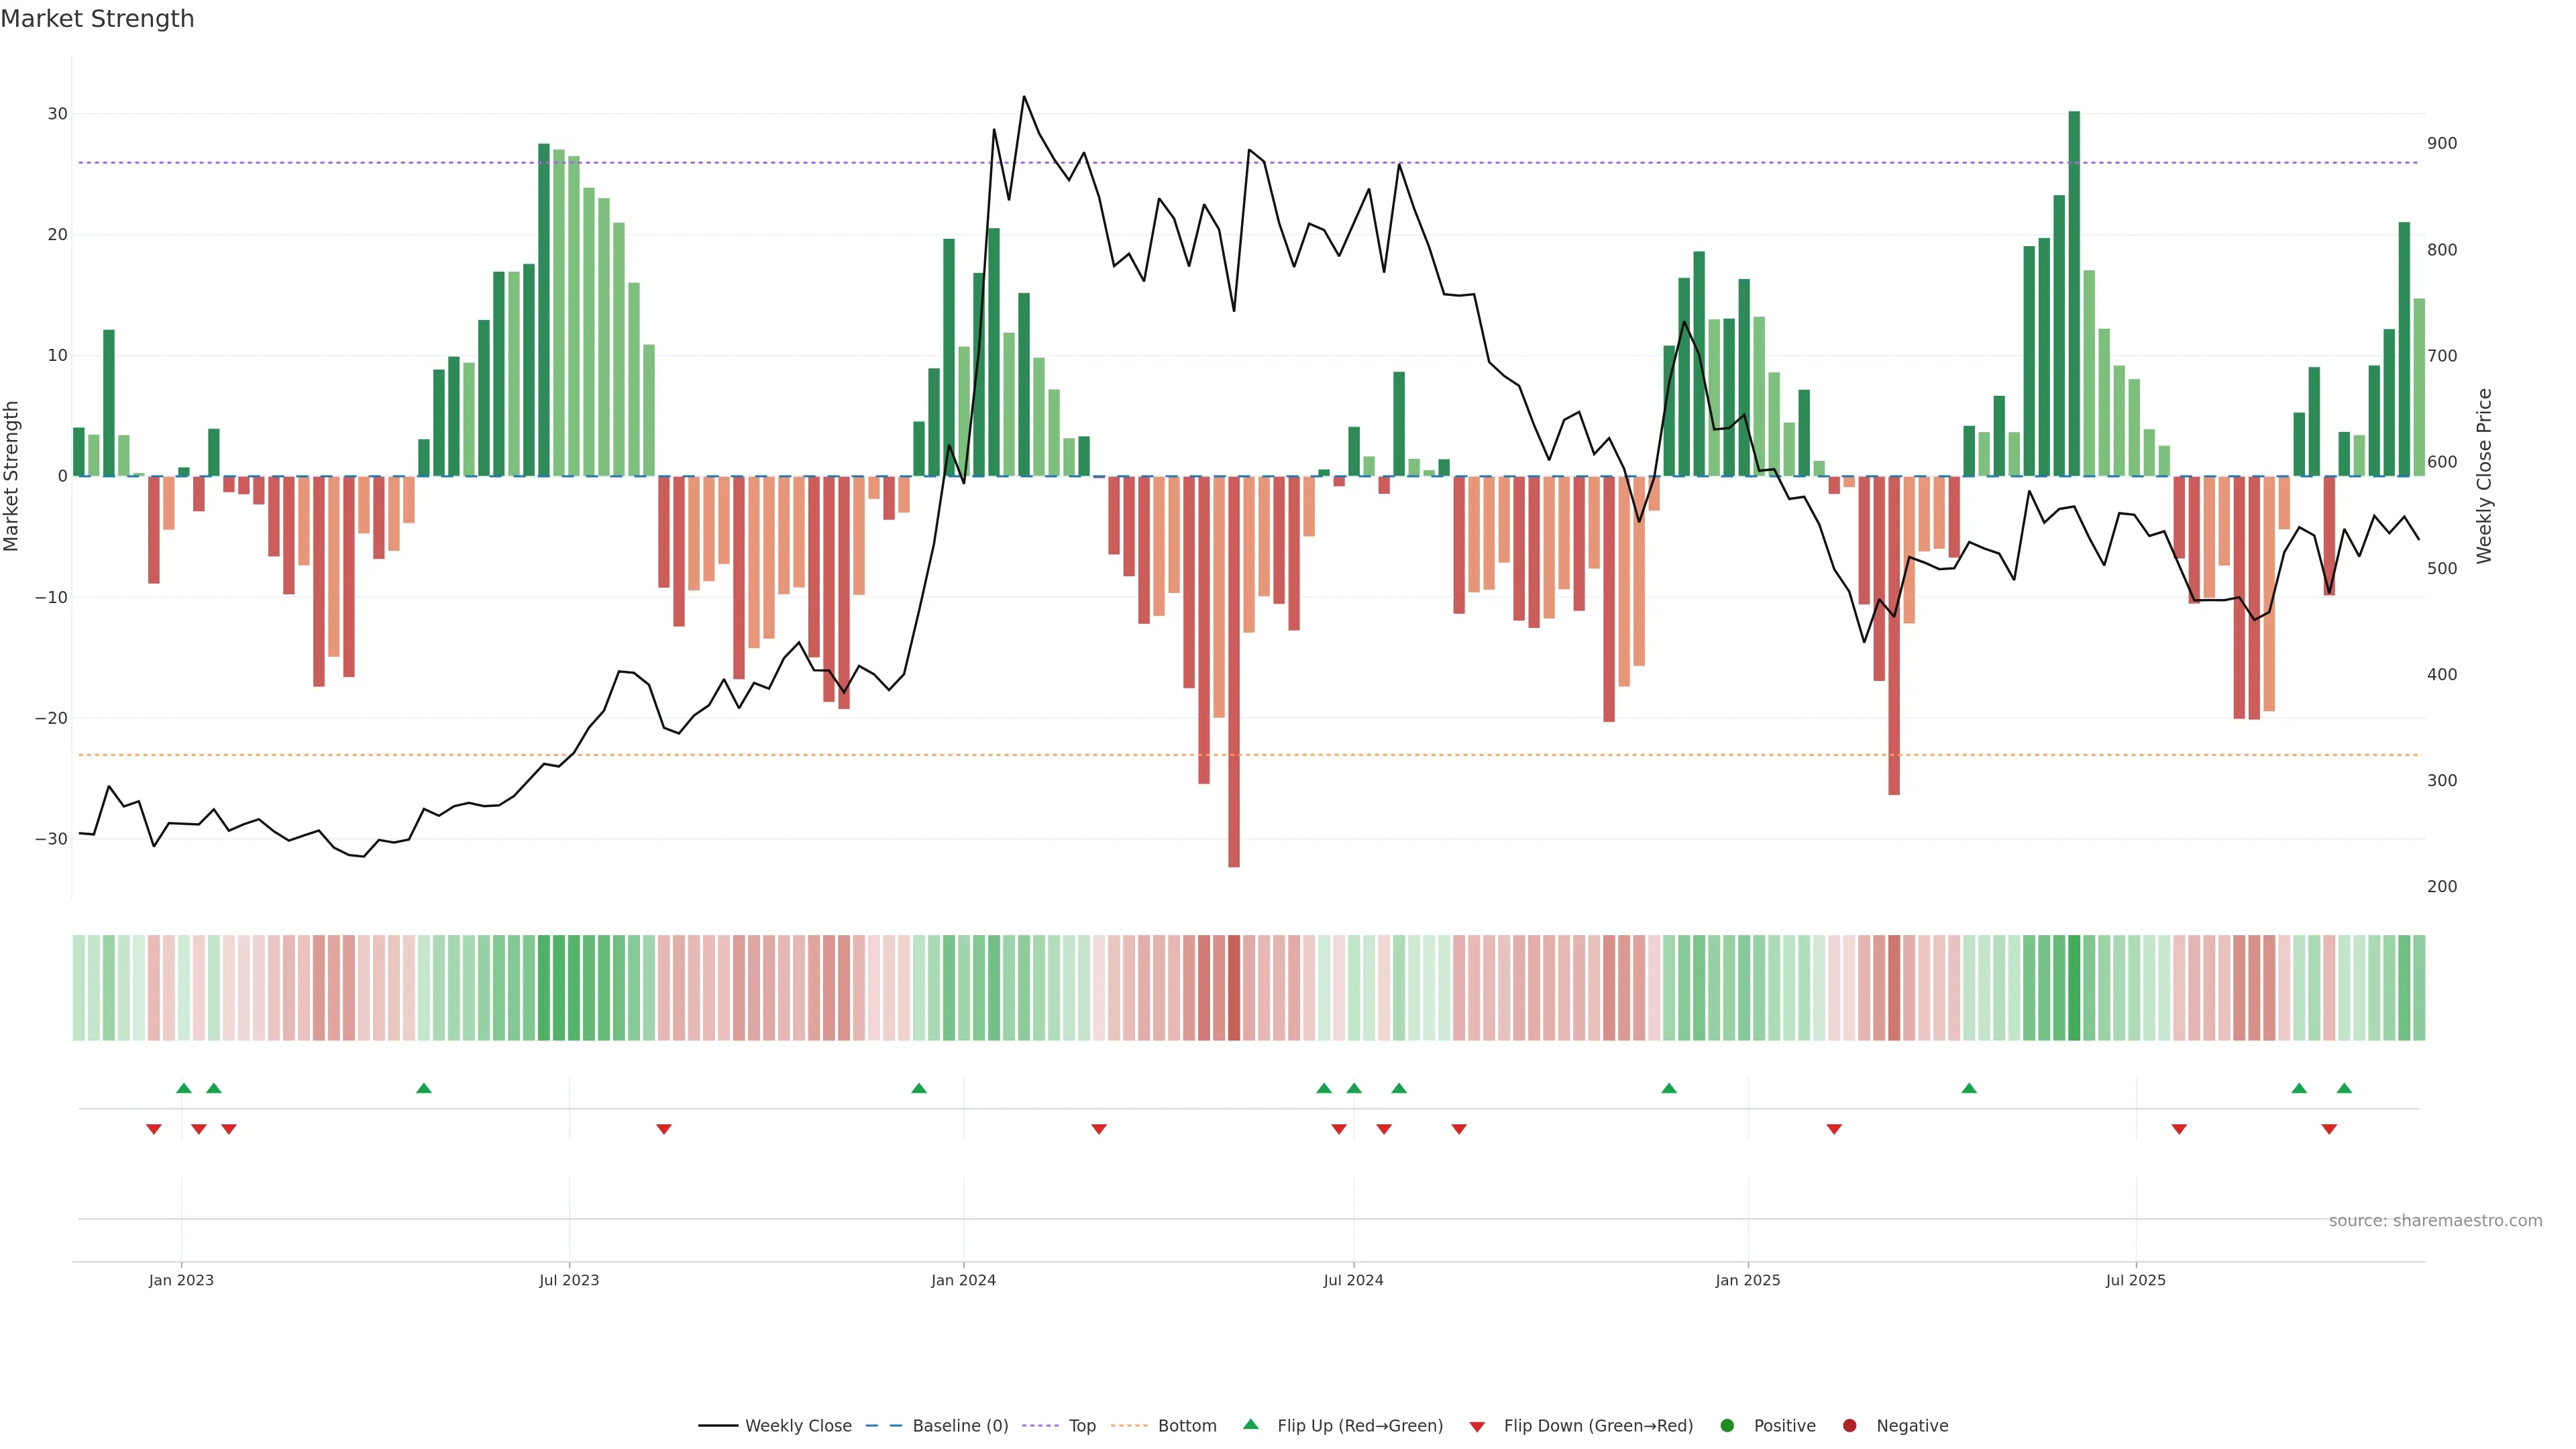Click the Jul 2024 x-axis label
This screenshot has width=2576, height=1449.
1353,1280
